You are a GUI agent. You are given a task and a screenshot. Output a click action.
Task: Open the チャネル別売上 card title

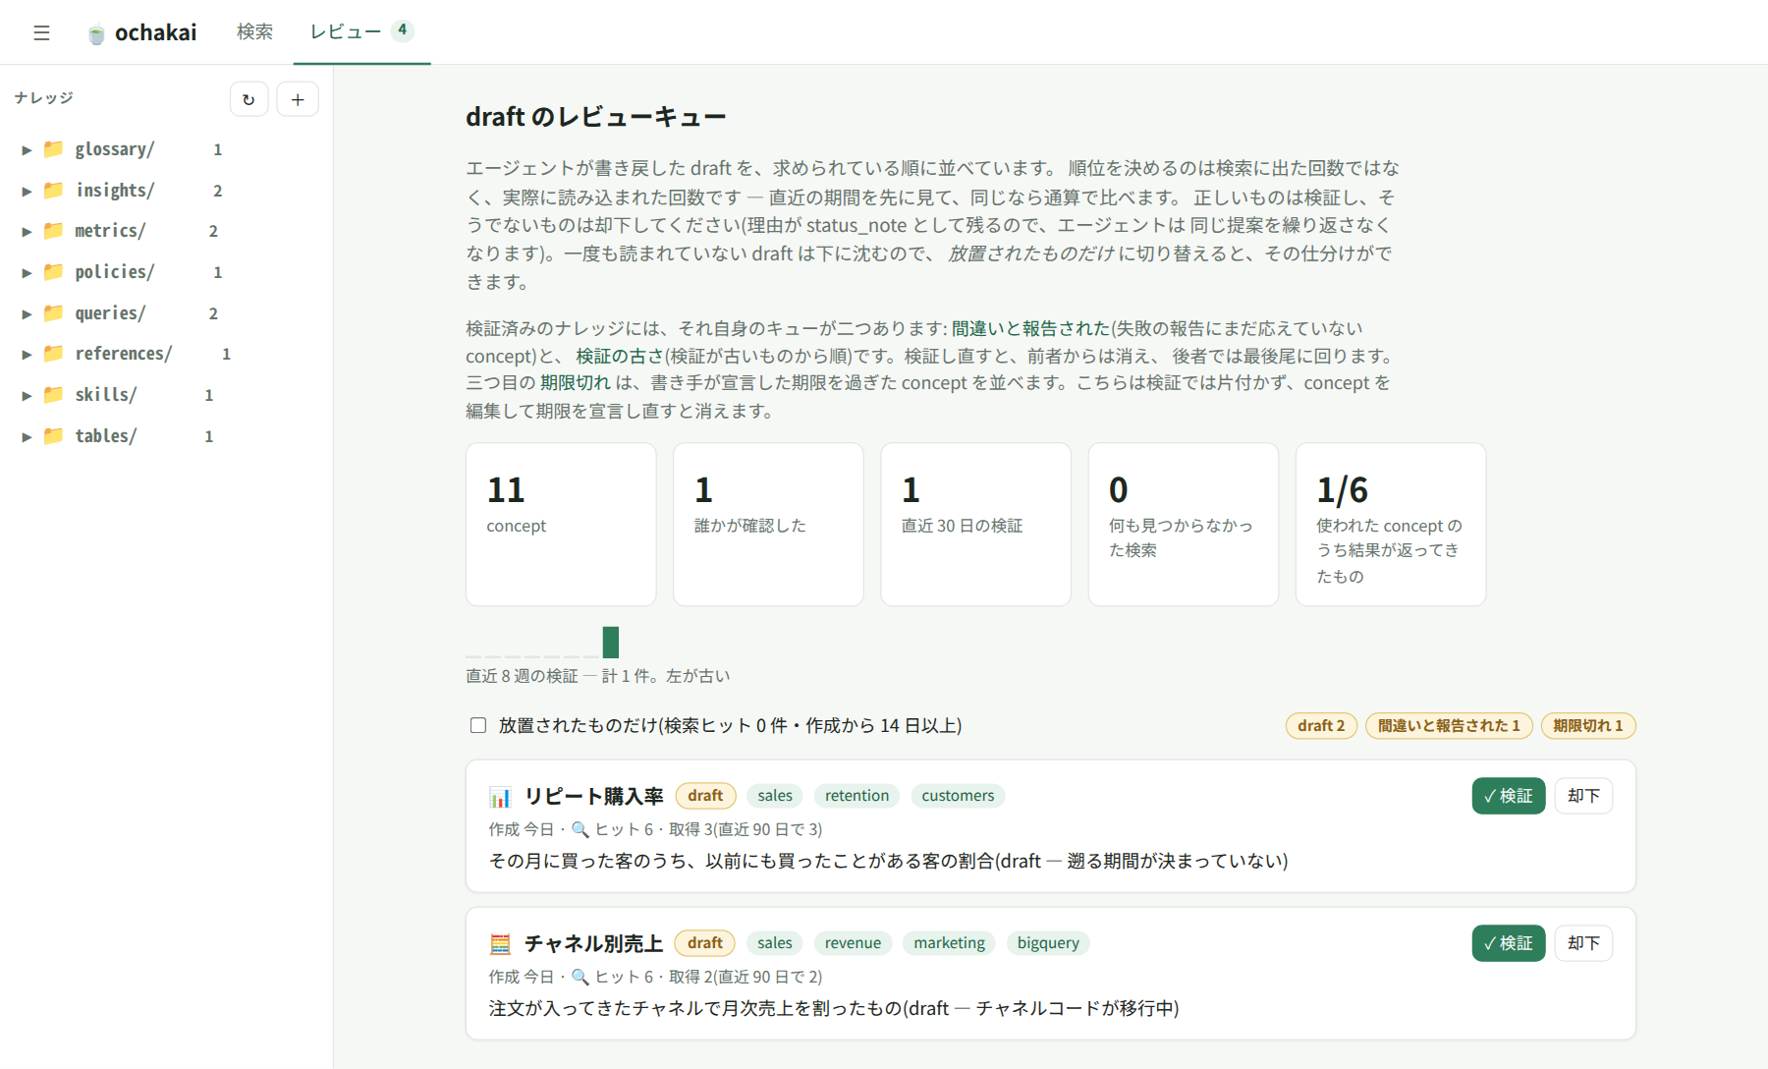click(x=593, y=944)
